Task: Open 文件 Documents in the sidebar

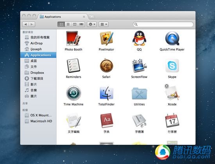Action: coord(38,67)
